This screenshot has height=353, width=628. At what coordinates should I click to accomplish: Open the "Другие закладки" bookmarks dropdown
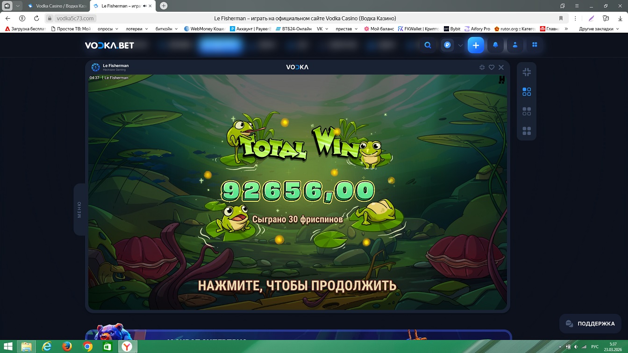click(x=599, y=29)
